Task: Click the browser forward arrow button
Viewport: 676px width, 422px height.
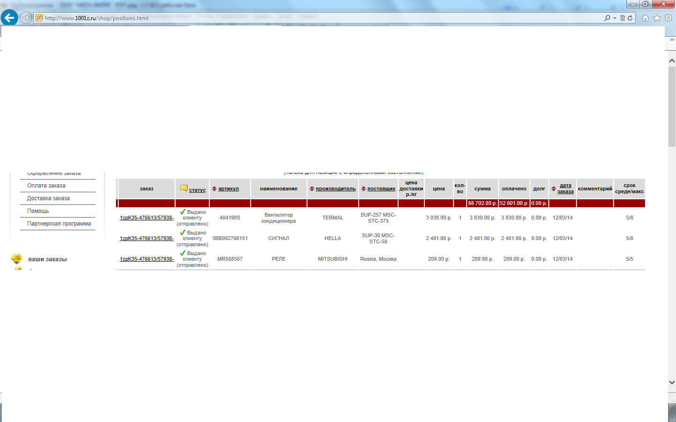Action: tap(26, 18)
